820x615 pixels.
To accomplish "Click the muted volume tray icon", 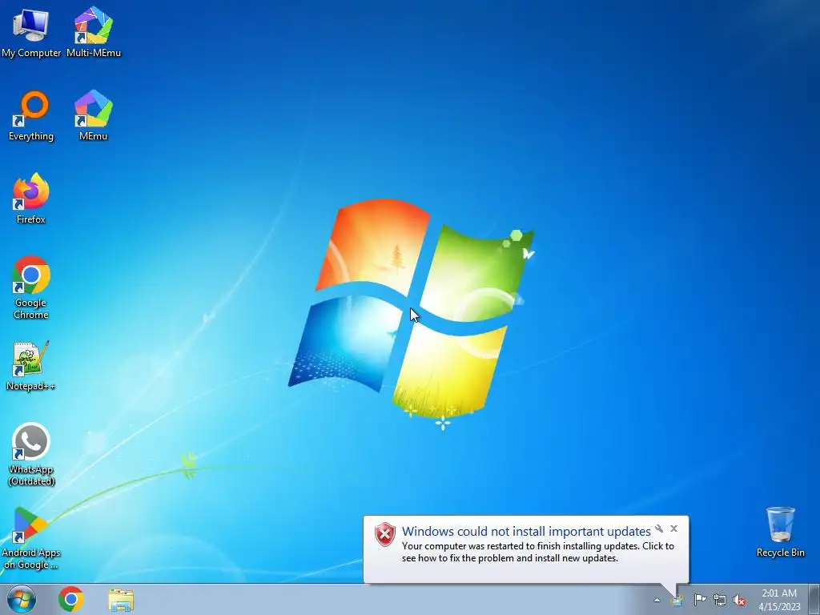I will pyautogui.click(x=739, y=600).
